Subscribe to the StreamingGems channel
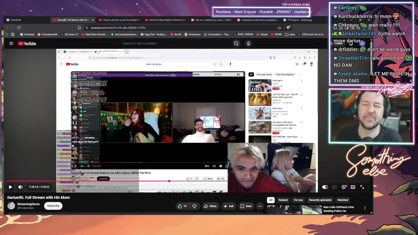 click(53, 206)
